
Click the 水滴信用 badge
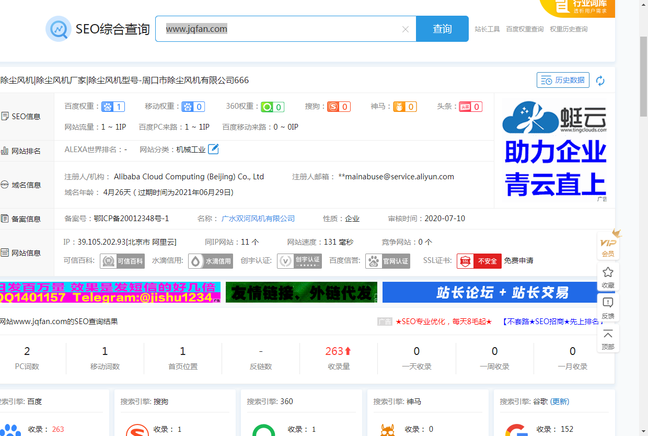(x=211, y=261)
